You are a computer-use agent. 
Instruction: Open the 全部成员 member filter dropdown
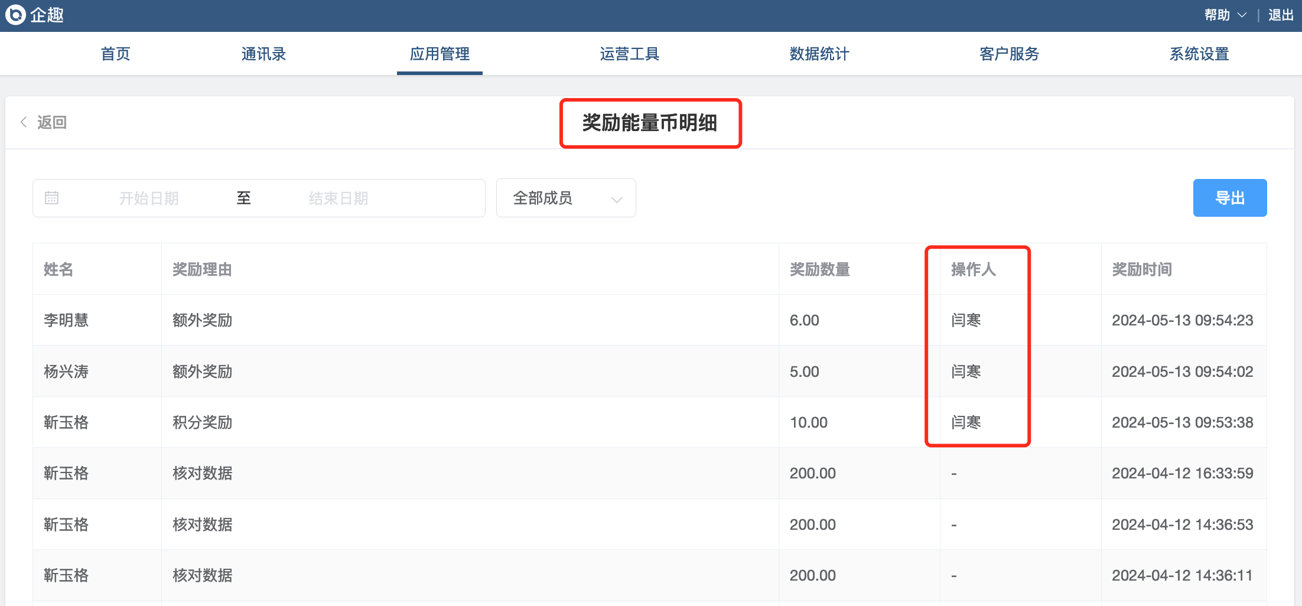tap(565, 198)
